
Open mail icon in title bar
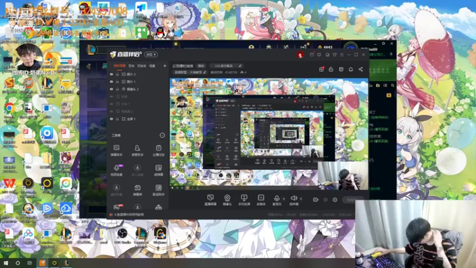312,55
